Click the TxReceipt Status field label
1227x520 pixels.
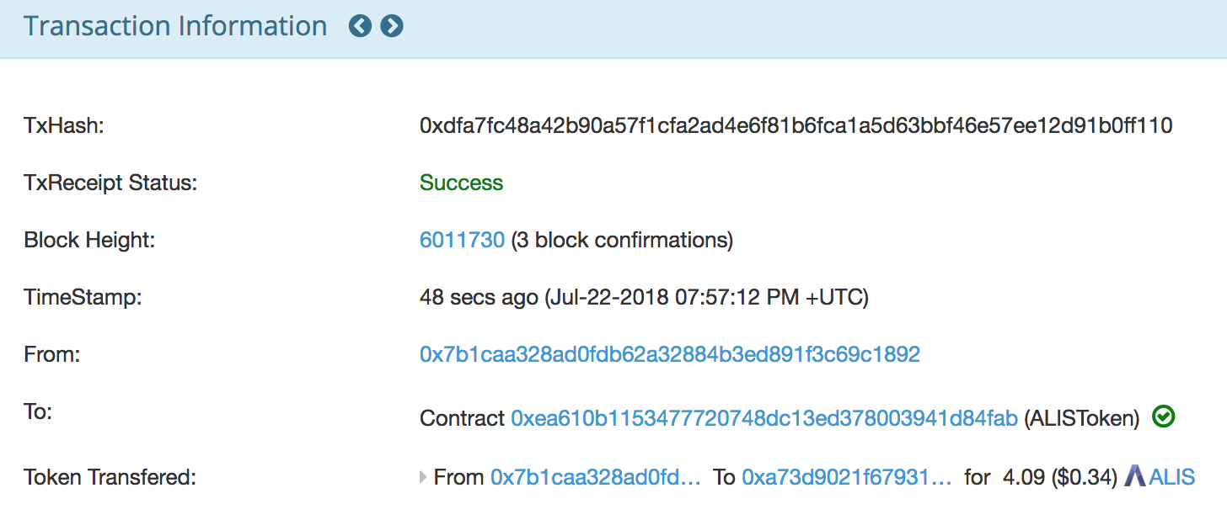pos(110,183)
